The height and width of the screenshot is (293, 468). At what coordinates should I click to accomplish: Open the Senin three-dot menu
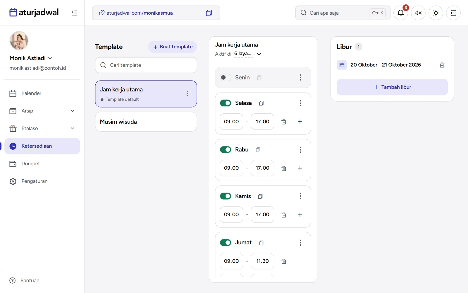[300, 78]
